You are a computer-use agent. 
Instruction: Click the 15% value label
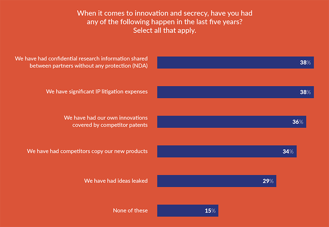[210, 211]
